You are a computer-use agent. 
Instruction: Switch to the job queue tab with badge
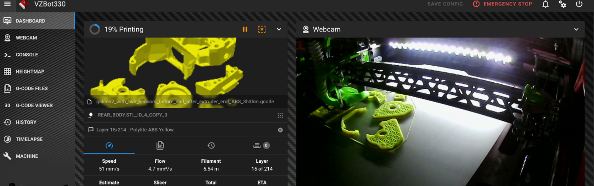click(261, 146)
